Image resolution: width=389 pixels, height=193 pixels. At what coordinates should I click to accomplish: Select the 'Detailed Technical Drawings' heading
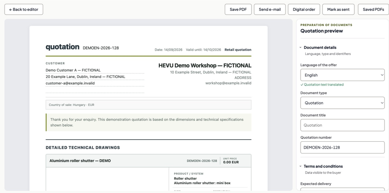(x=83, y=148)
